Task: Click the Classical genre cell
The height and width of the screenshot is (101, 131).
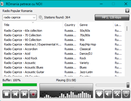Action: (x=85, y=49)
